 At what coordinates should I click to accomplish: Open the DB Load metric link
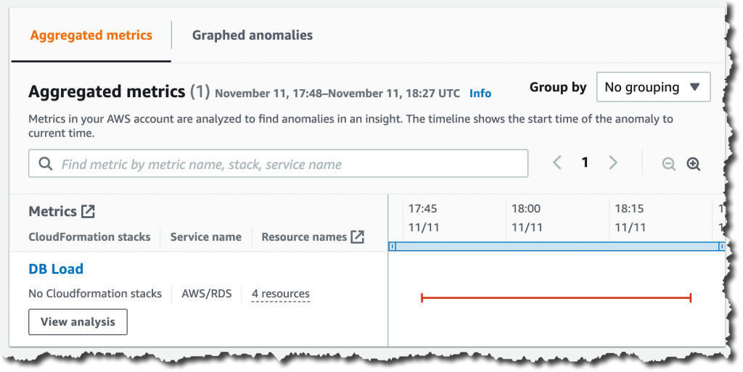[x=56, y=269]
